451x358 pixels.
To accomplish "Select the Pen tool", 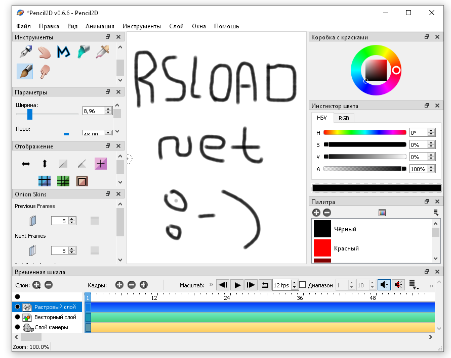I will click(x=25, y=52).
